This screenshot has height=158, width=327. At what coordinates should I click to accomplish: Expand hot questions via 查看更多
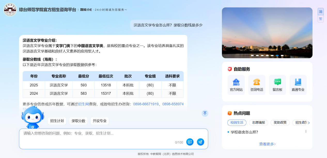click(x=267, y=144)
